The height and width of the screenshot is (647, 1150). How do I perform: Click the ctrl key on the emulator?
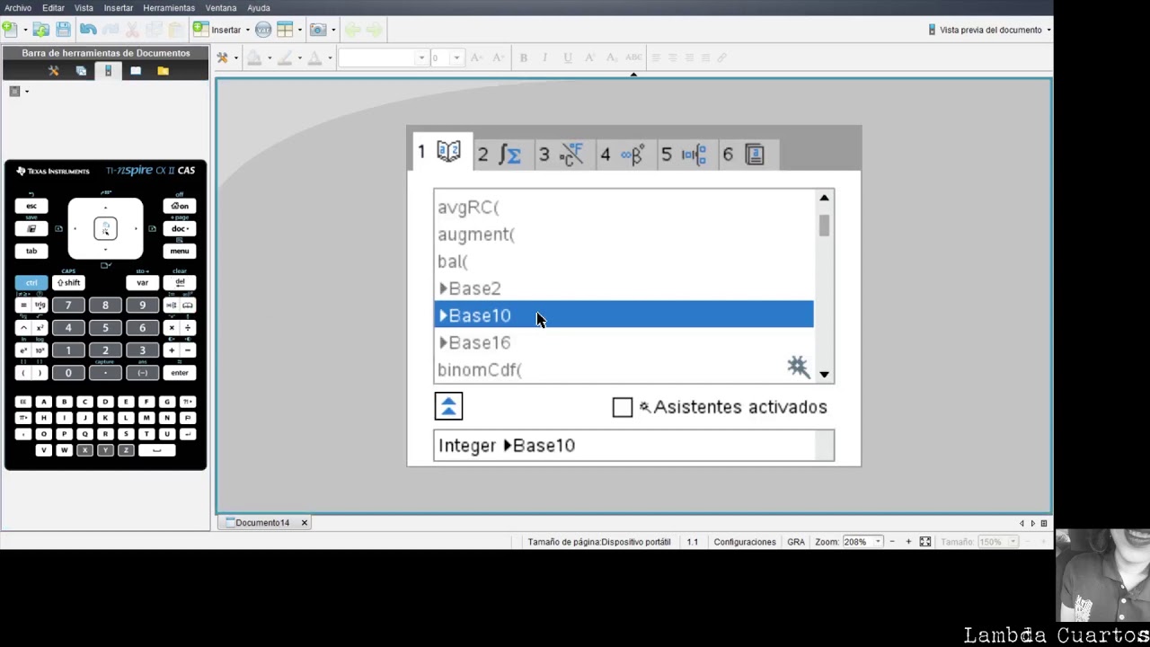[31, 283]
